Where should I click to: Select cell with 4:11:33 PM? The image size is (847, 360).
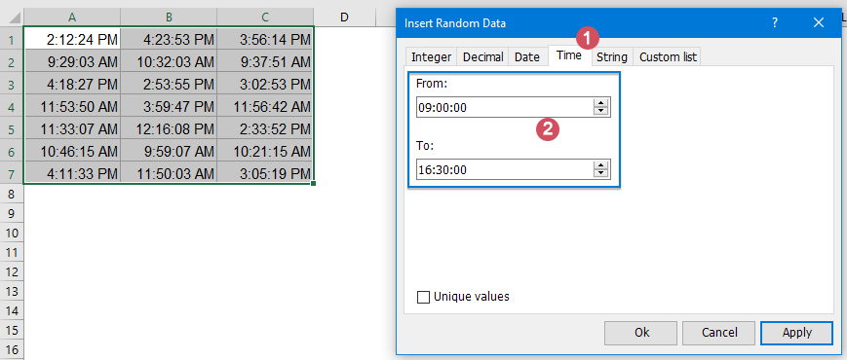[72, 173]
